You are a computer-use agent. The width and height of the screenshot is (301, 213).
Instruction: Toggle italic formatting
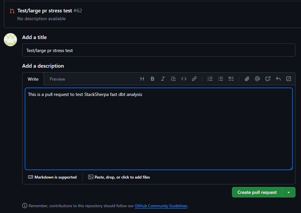163,78
